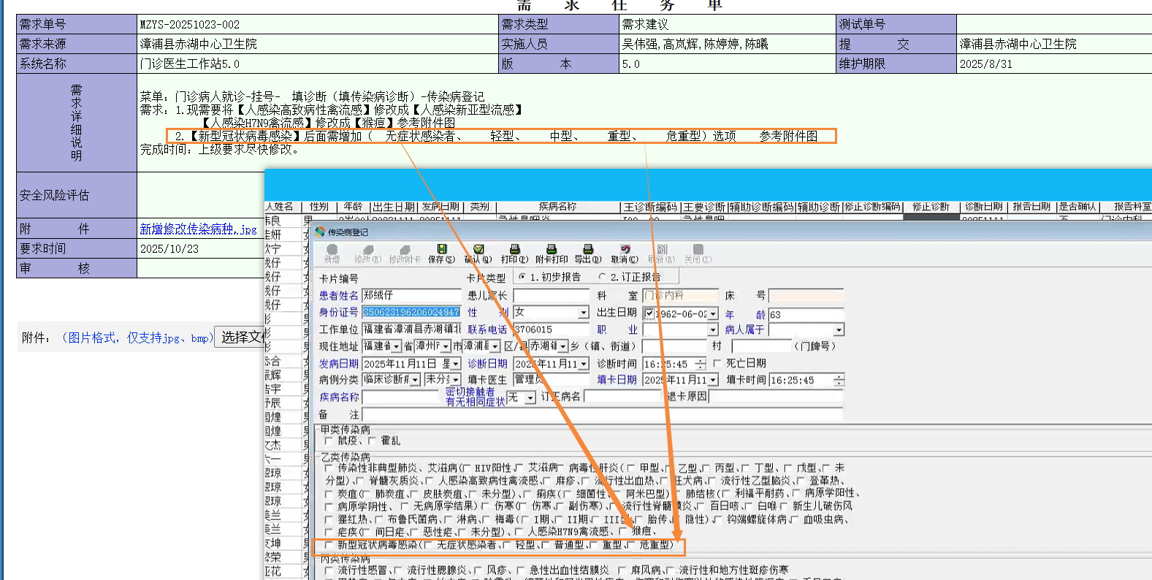Viewport: 1152px width, 580px height.
Task: Check the 人感染H7N9禽流感 checkbox
Action: coord(519,531)
